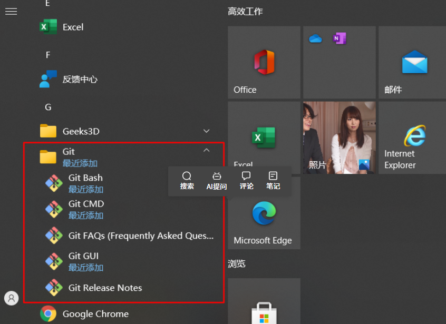Click the Internet Explorer tile label

point(400,159)
